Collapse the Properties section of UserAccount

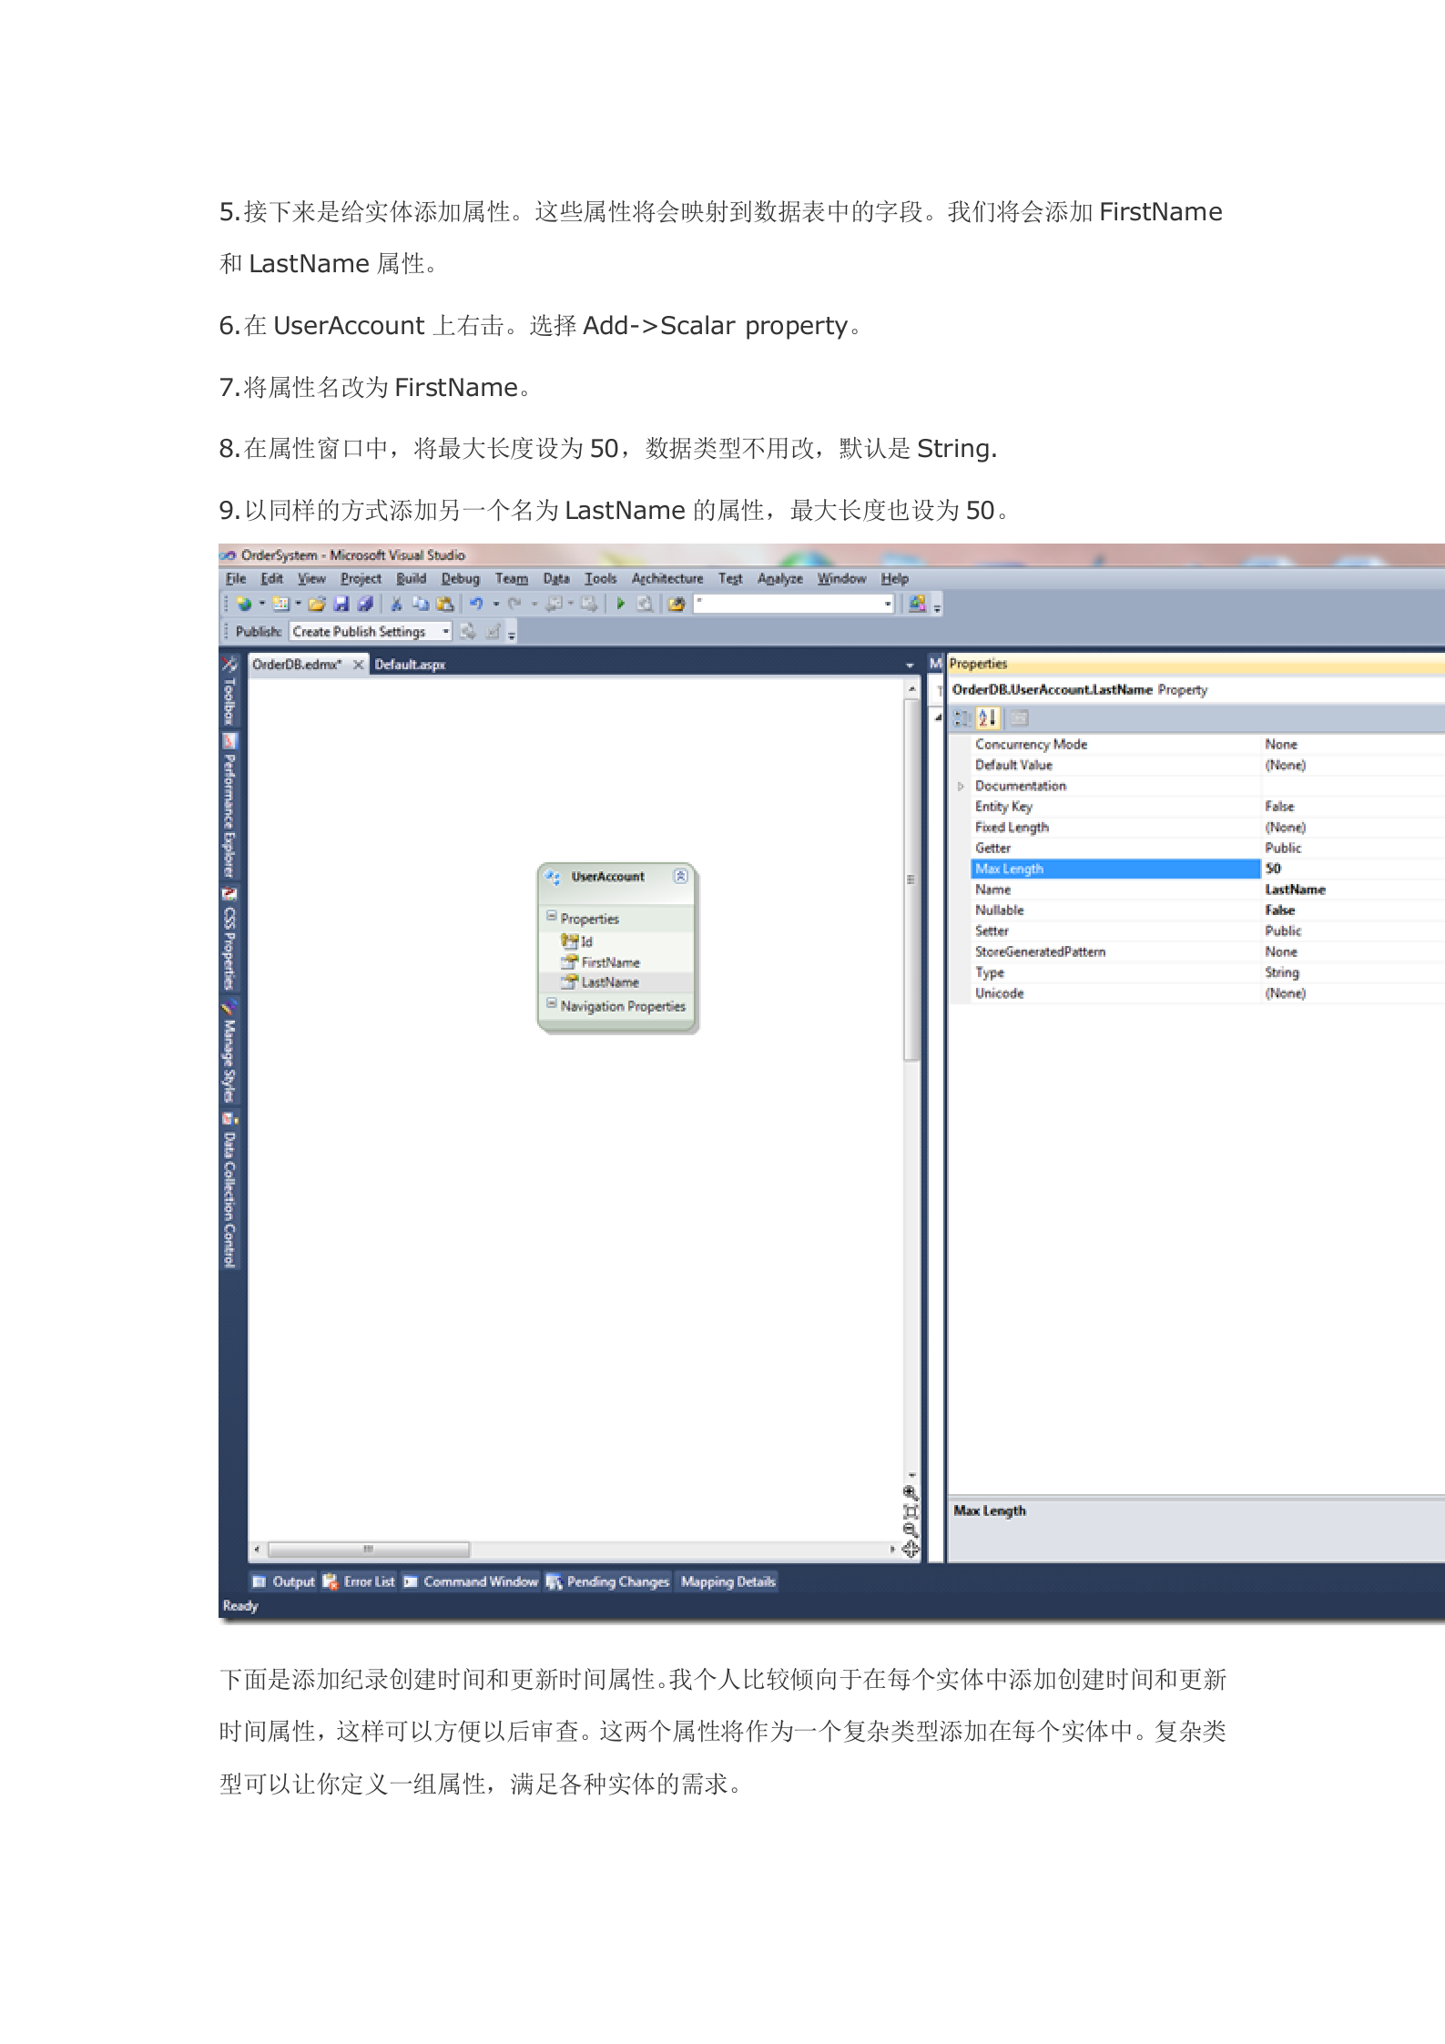pos(552,916)
